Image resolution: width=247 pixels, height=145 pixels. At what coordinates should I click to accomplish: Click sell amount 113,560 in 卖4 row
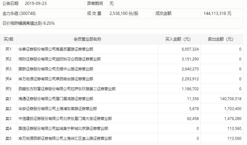pos(234,129)
